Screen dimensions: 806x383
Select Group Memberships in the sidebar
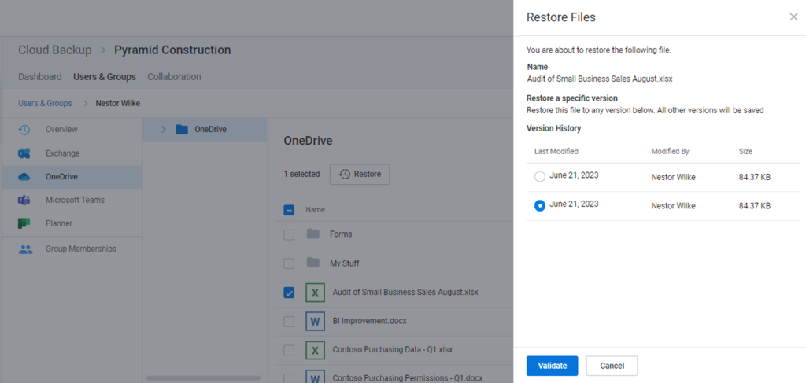[x=72, y=249]
